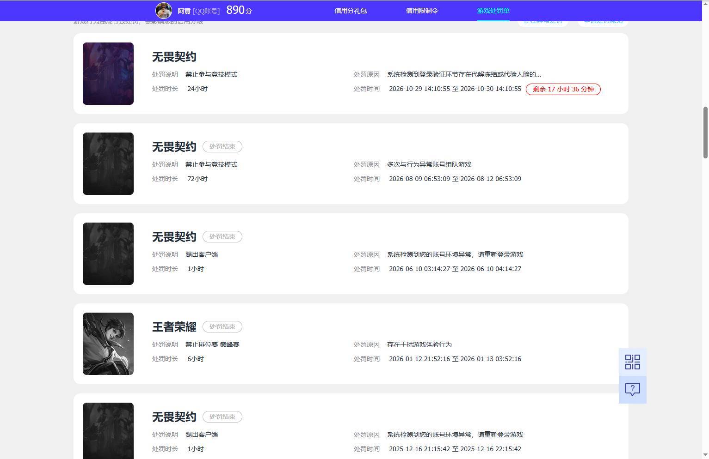Image resolution: width=709 pixels, height=459 pixels.
Task: Click the page's vertical scrollbar thumb
Action: [x=705, y=133]
